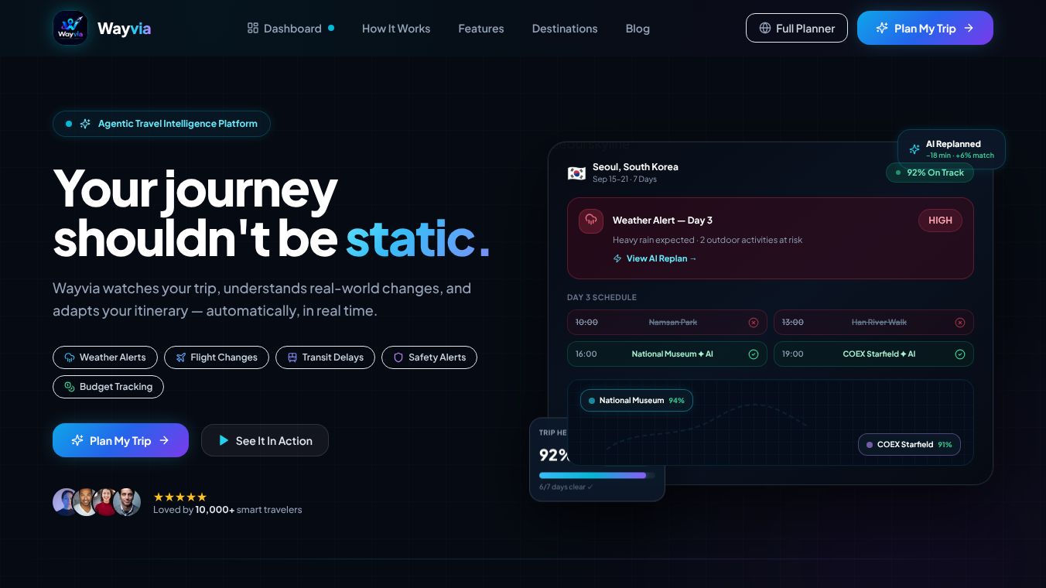Screen dimensions: 1046x588
Task: Click the shield icon on Safety Alerts
Action: (x=398, y=357)
